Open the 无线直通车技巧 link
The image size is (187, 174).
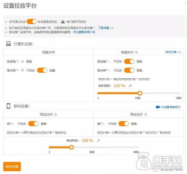pyautogui.click(x=171, y=107)
